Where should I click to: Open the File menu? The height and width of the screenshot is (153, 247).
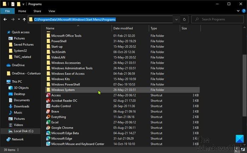7,11
